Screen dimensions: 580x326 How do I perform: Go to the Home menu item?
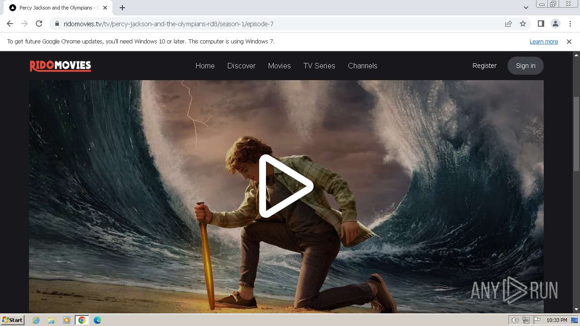coord(205,66)
